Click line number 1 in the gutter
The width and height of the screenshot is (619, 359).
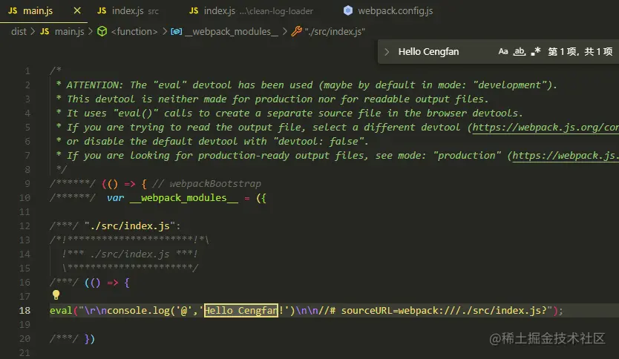point(27,71)
